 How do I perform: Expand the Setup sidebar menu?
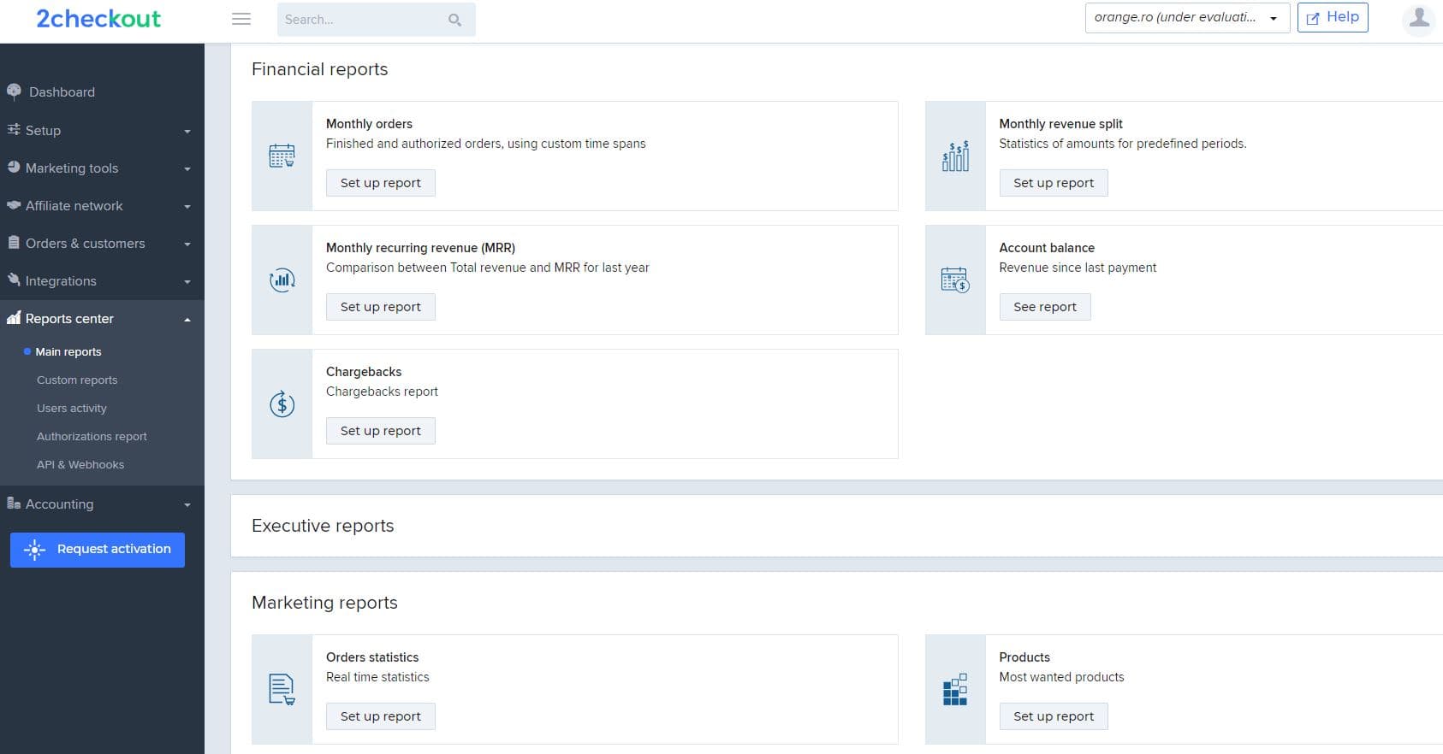[x=102, y=131]
